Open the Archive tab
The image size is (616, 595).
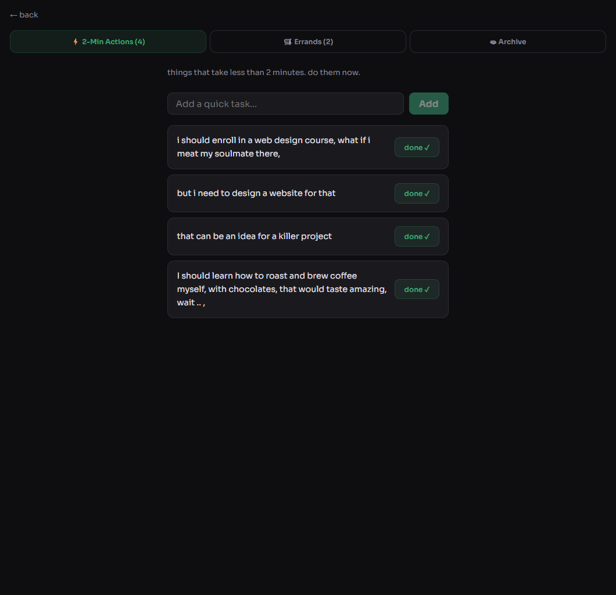(507, 41)
